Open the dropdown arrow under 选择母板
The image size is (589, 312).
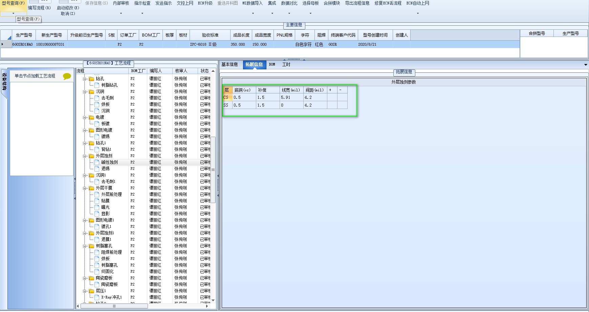(x=310, y=14)
